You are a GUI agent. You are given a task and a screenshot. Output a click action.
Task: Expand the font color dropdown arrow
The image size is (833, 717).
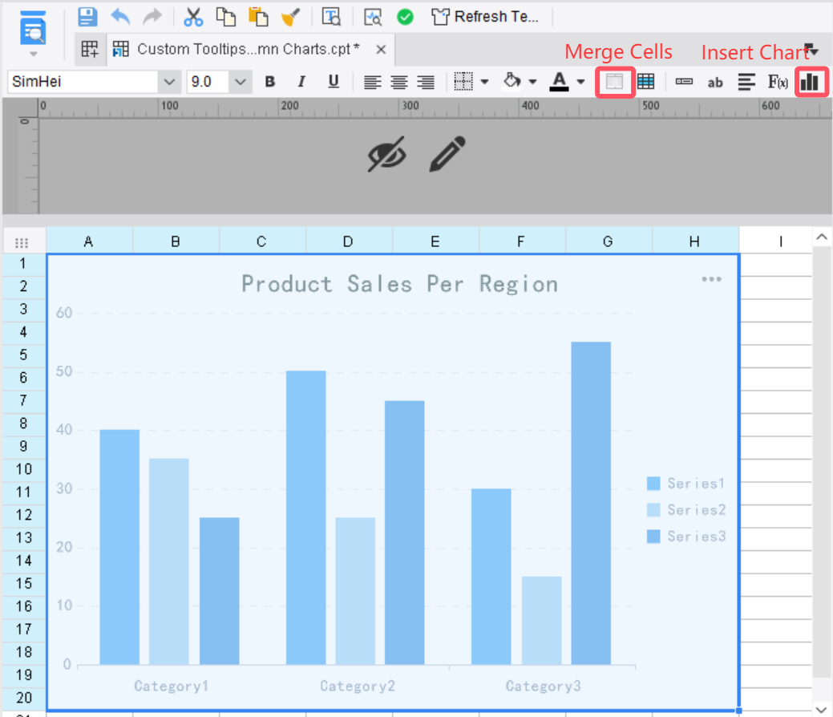tap(580, 82)
